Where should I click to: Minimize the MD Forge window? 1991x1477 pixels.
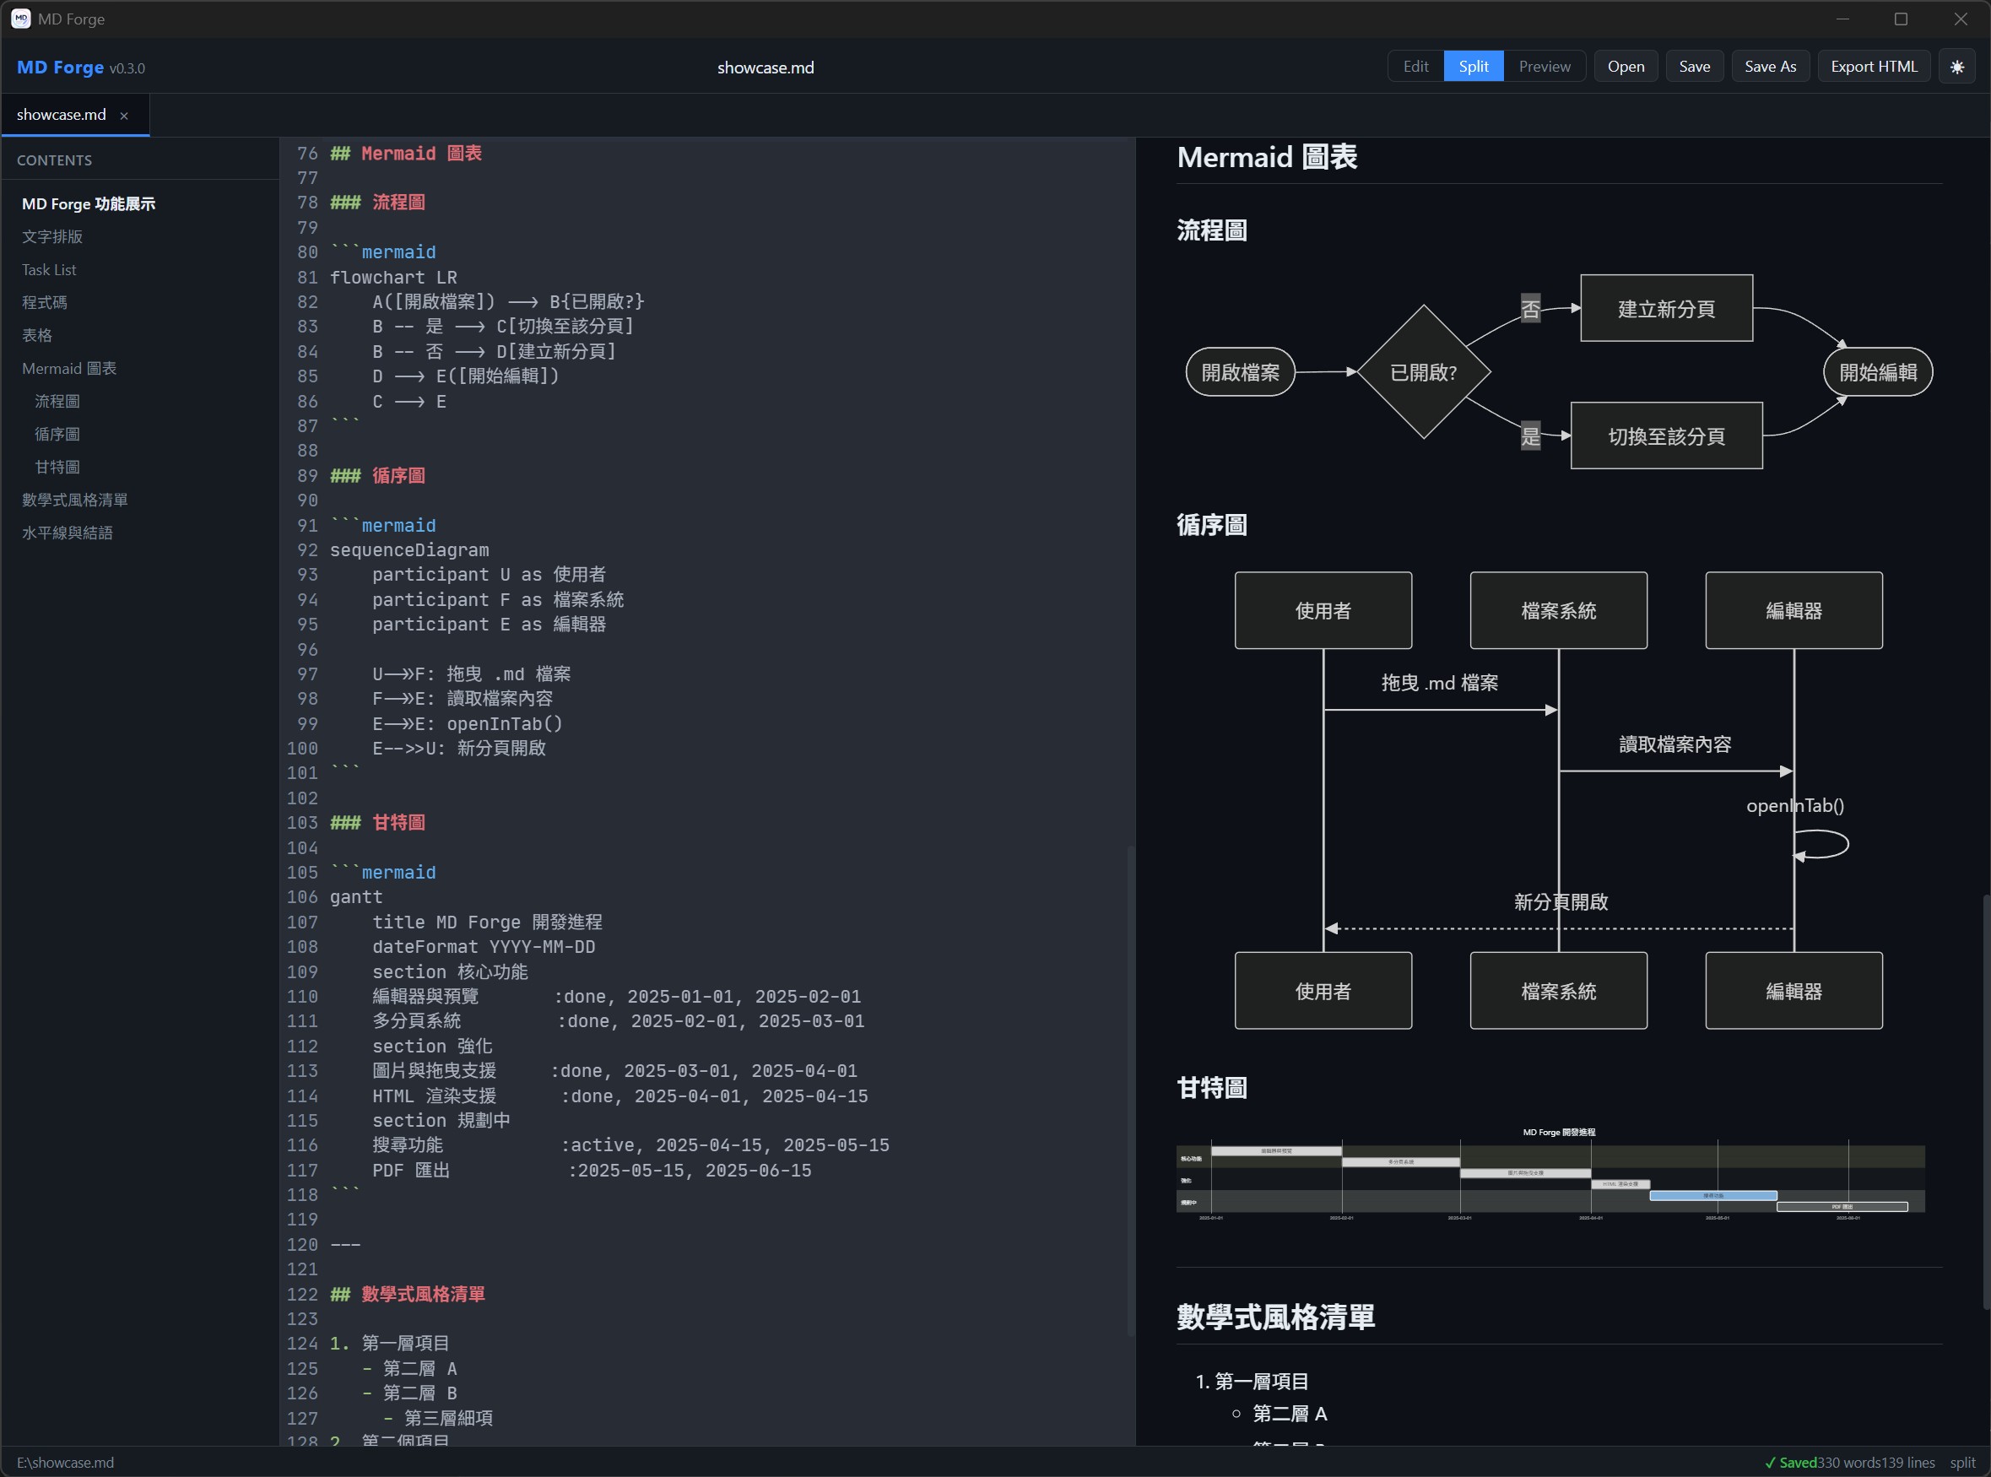pos(1842,19)
